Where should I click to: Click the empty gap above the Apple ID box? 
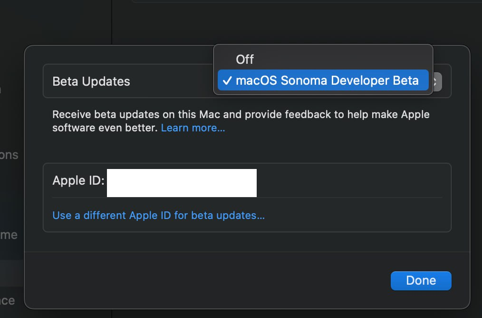[247, 149]
